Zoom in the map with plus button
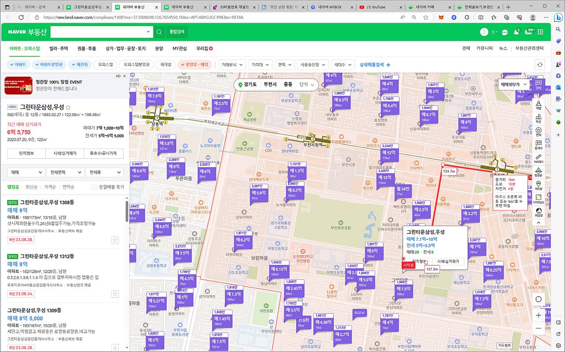This screenshot has width=565, height=352. [539, 315]
